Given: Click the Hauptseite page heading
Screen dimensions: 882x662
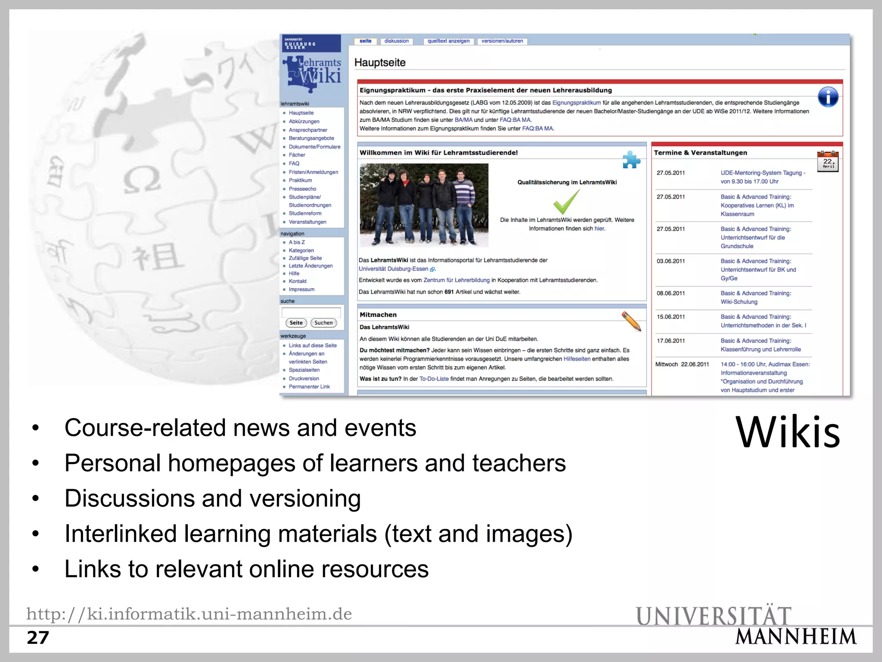Looking at the screenshot, I should 380,63.
